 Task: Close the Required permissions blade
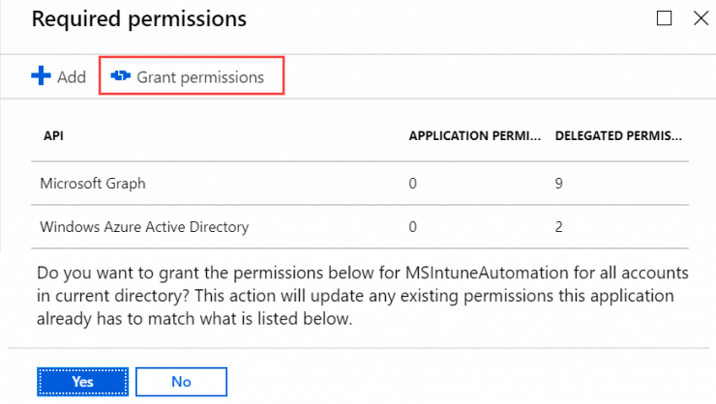(x=700, y=18)
